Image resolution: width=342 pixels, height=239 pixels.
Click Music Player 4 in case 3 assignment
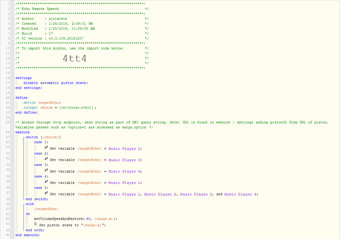click(124, 172)
